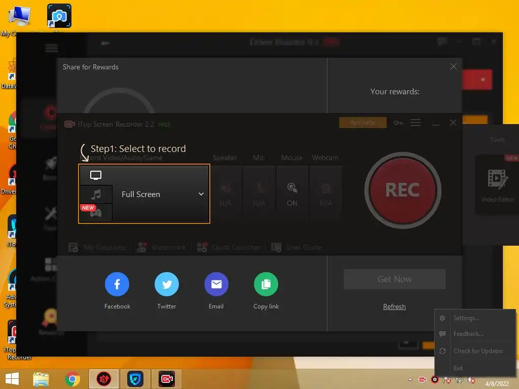The width and height of the screenshot is (519, 389).
Task: Click the Get Now rewards button
Action: point(394,279)
